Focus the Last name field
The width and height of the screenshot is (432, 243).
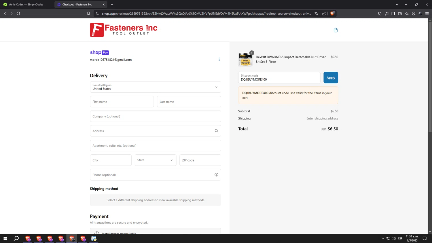tap(189, 102)
